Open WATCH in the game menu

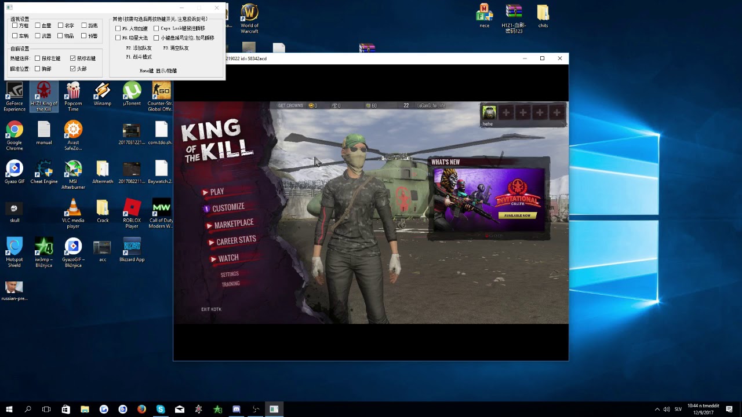[x=228, y=258]
